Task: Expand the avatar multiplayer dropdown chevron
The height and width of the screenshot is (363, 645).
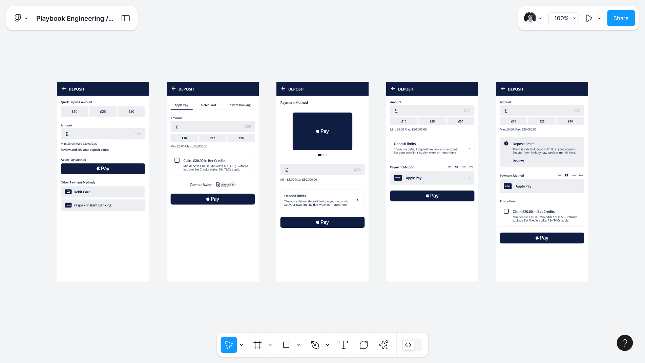Action: 540,18
